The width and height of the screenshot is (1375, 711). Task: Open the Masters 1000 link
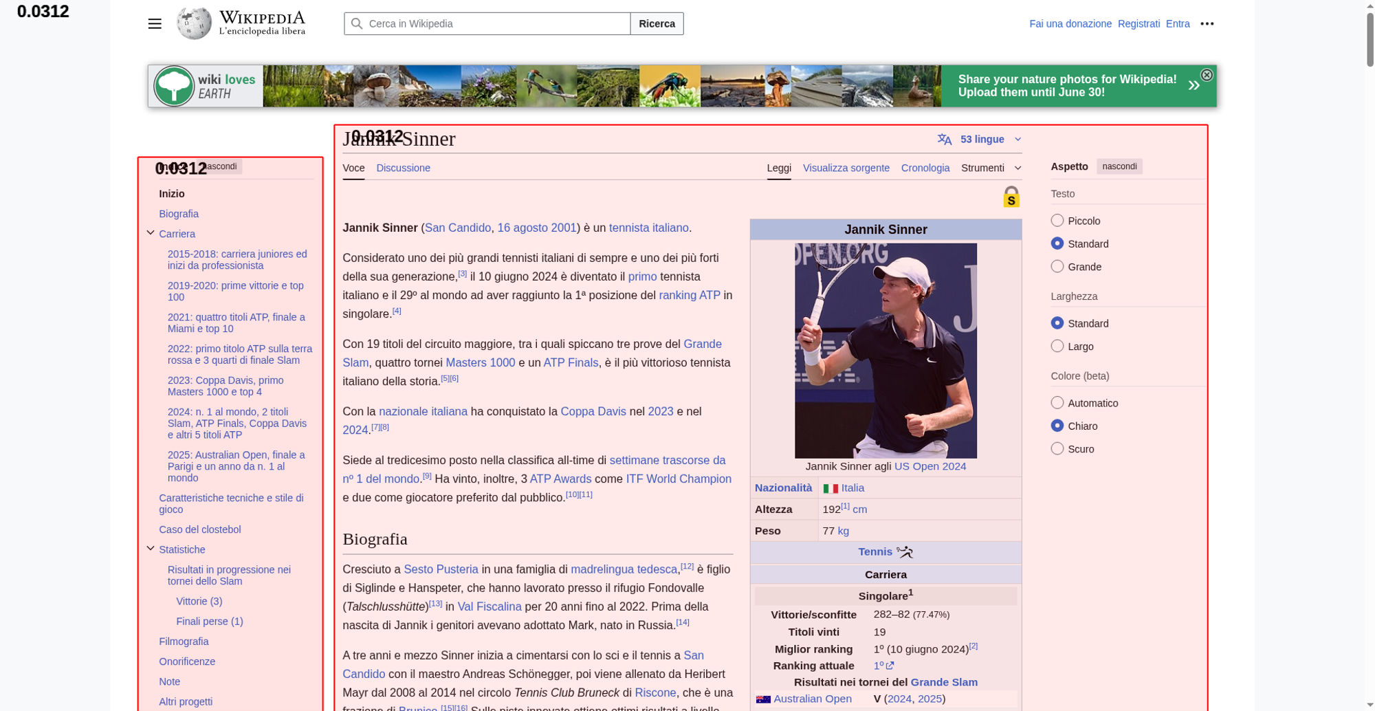point(481,362)
